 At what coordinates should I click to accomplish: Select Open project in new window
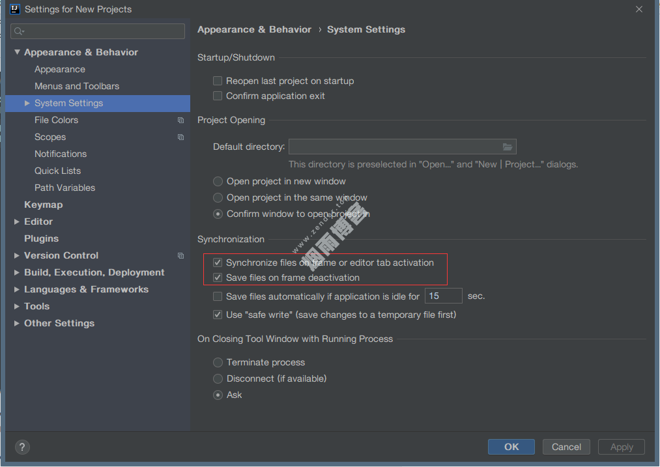click(x=218, y=182)
